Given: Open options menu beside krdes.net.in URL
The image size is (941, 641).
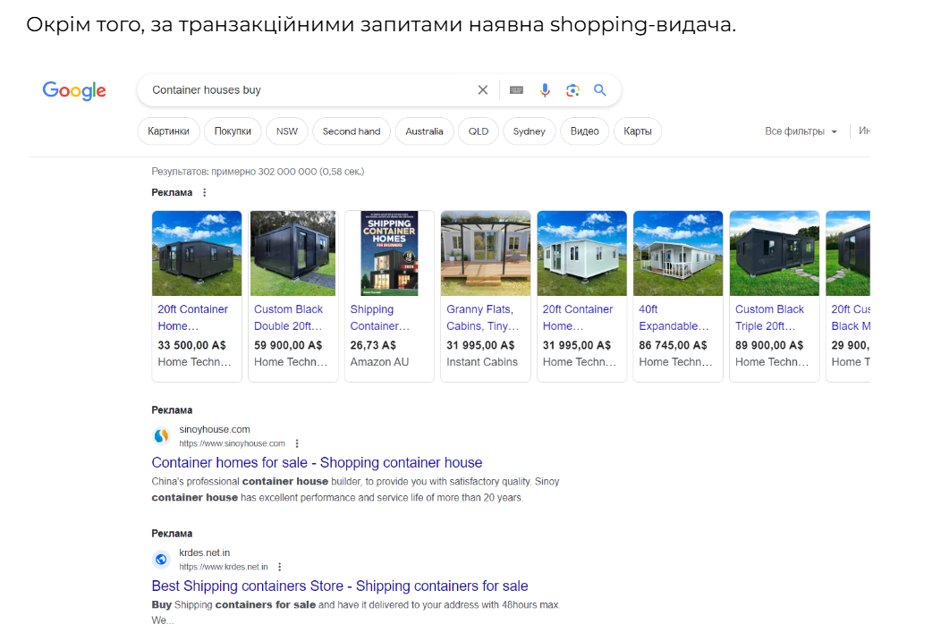Looking at the screenshot, I should [280, 567].
